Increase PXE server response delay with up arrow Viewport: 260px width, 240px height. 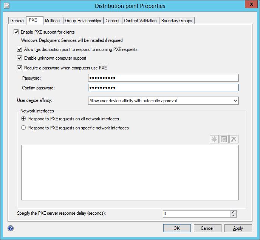coord(234,212)
